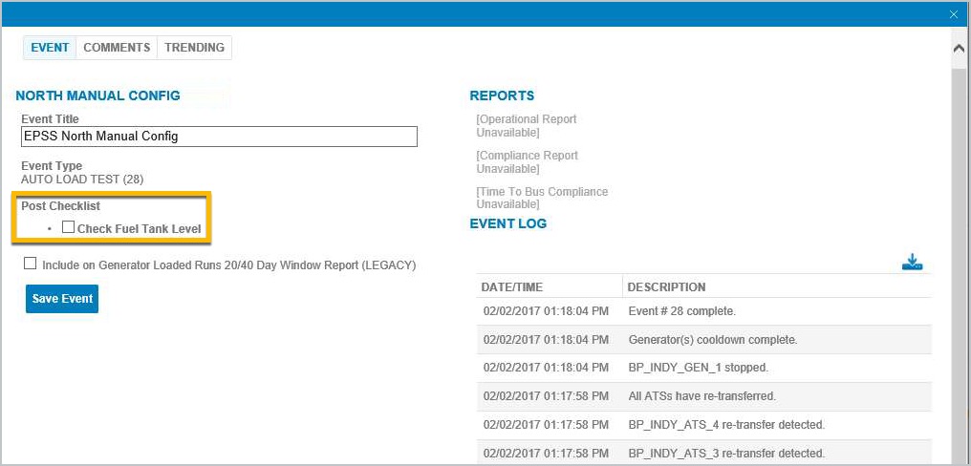Focus the Event Title input field
The width and height of the screenshot is (971, 466).
tap(219, 137)
